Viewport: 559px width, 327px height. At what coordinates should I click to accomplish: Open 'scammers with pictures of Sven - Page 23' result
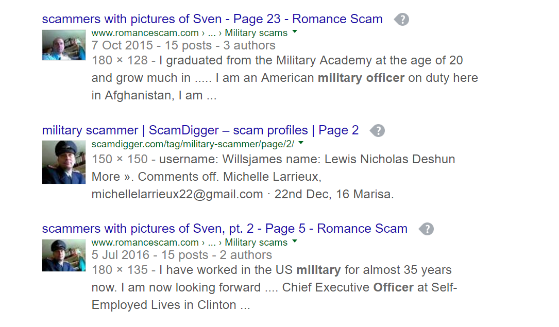click(212, 20)
